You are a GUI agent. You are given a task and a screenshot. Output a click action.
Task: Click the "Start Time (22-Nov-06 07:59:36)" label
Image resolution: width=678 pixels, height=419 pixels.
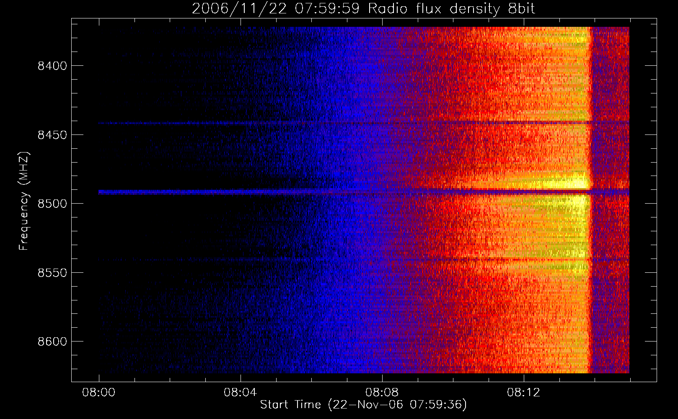(x=363, y=405)
